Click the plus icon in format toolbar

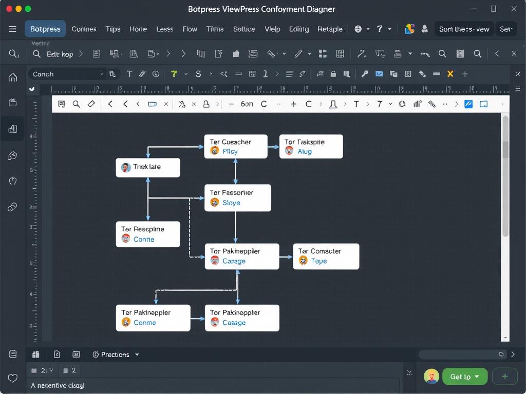[x=464, y=74]
